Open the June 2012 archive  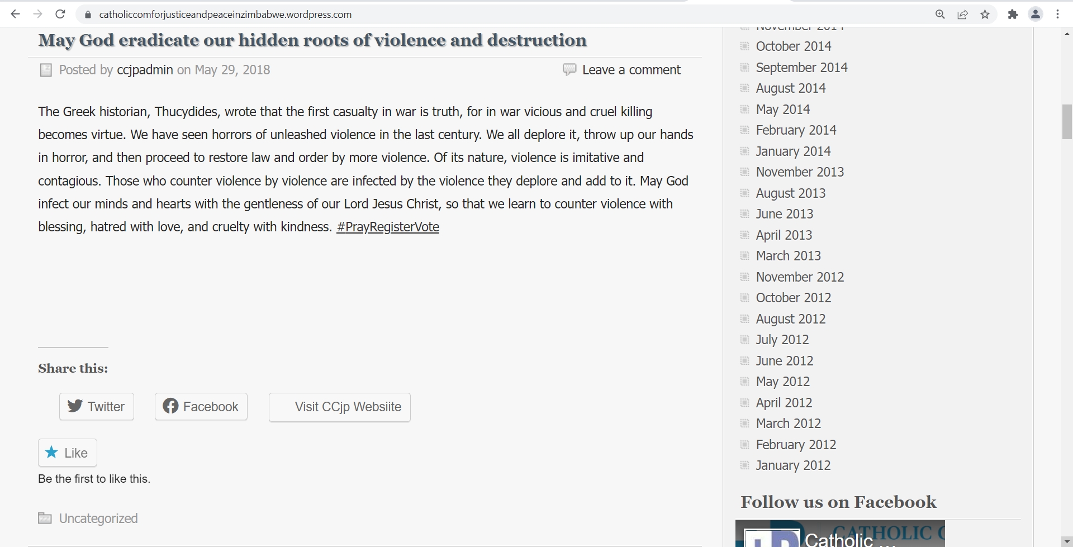[785, 361]
